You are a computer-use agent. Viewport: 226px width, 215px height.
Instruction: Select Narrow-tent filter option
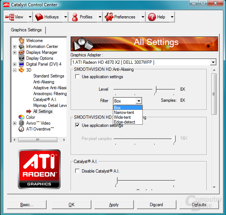(x=128, y=112)
